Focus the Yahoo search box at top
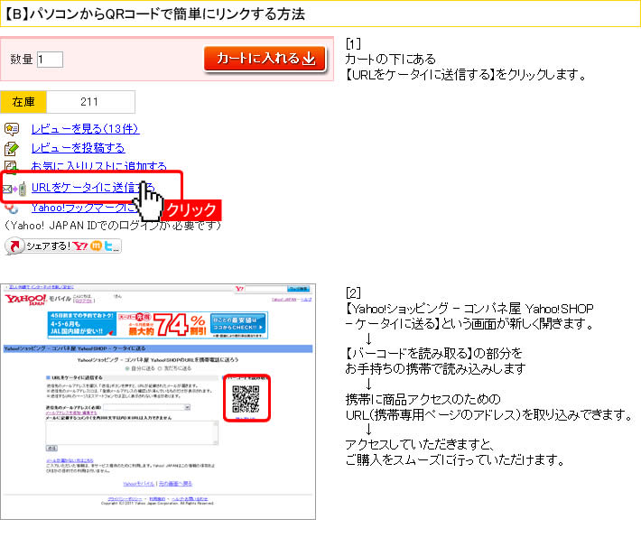This screenshot has height=547, width=641. (x=265, y=289)
